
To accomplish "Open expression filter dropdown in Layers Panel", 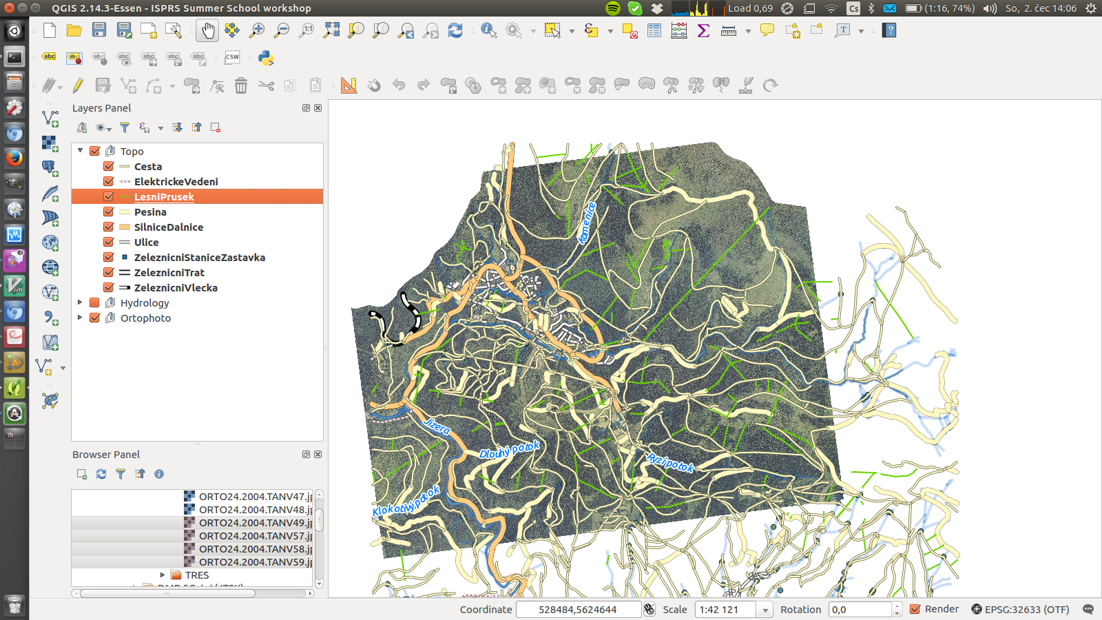I will 160,127.
